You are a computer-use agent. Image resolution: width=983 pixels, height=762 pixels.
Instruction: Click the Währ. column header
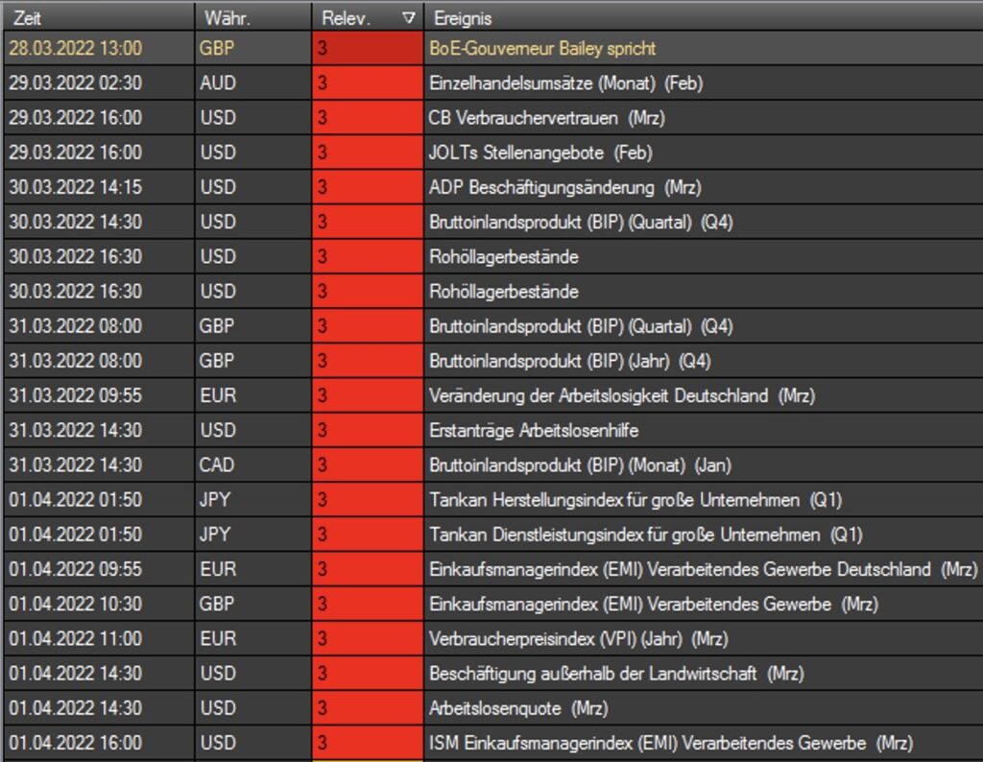[x=252, y=17]
